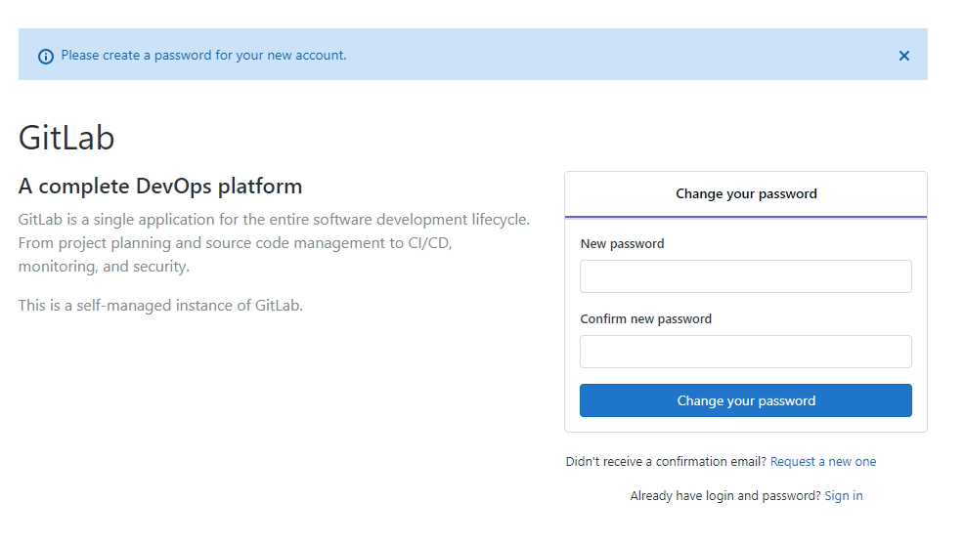Click the 'Please create a password' banner message
This screenshot has height=544, width=964.
tap(203, 56)
